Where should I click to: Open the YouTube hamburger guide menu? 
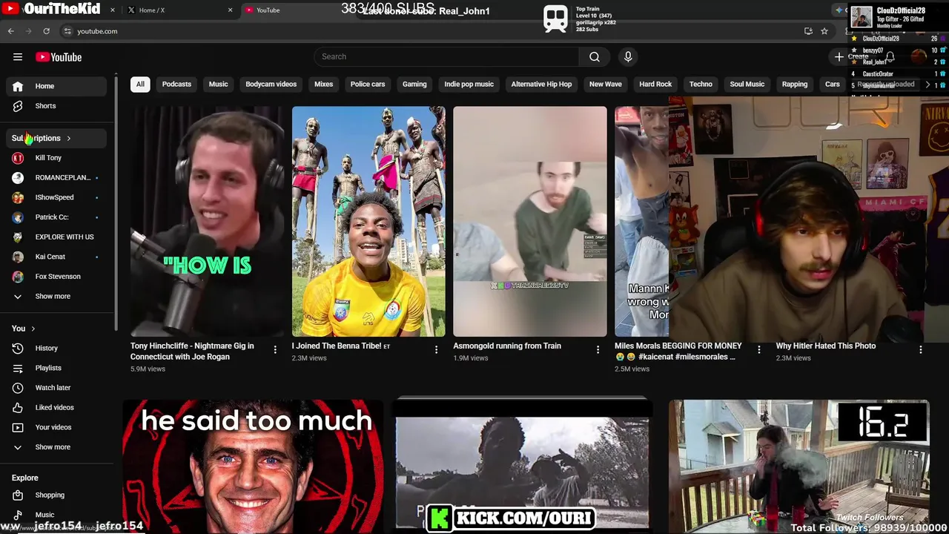(18, 57)
